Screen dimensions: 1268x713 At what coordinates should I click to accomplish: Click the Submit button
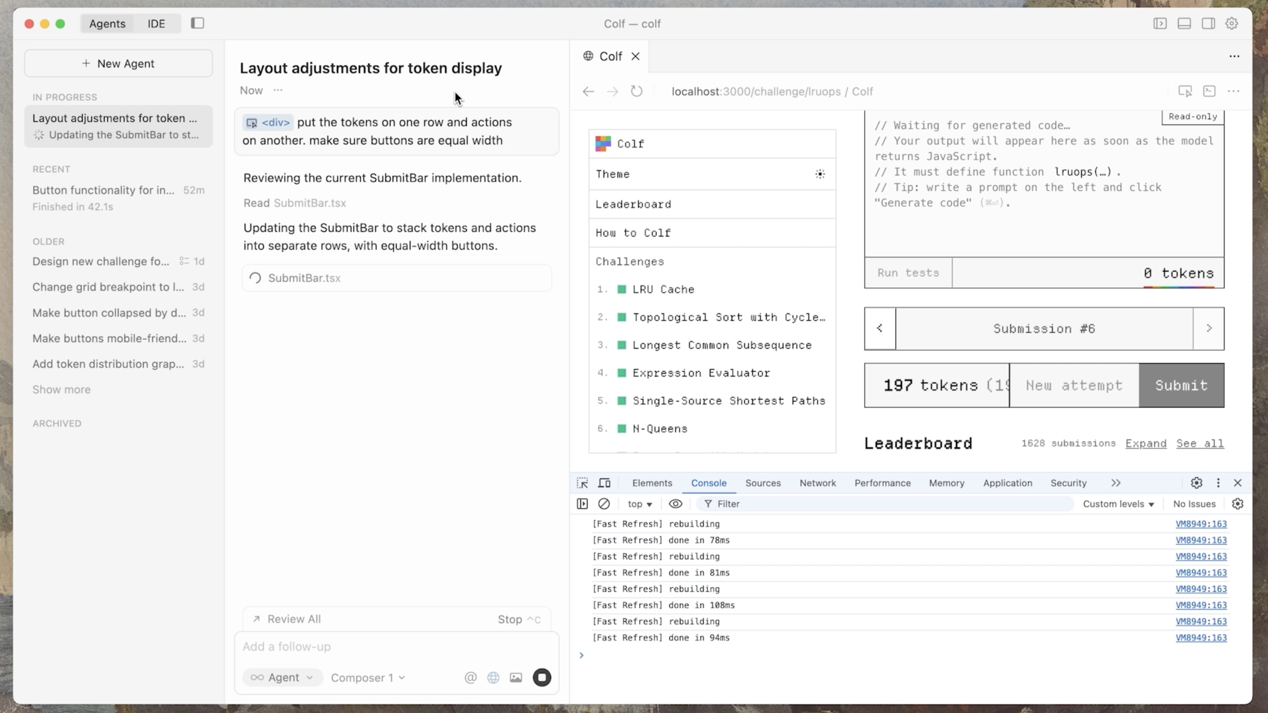pyautogui.click(x=1181, y=385)
